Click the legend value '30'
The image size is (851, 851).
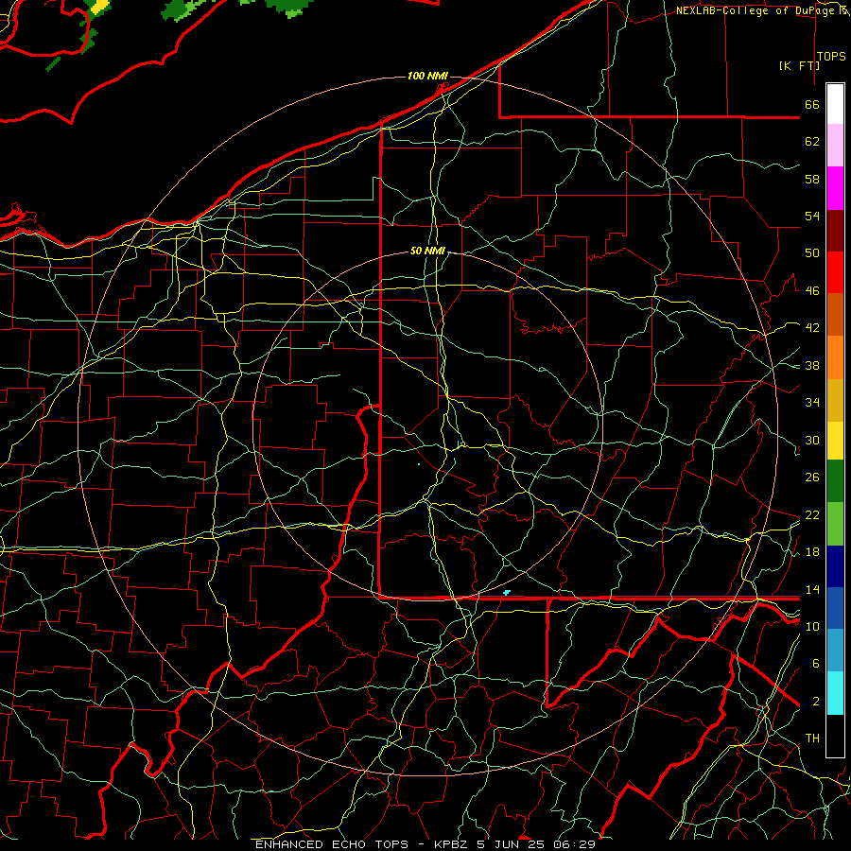pyautogui.click(x=812, y=440)
